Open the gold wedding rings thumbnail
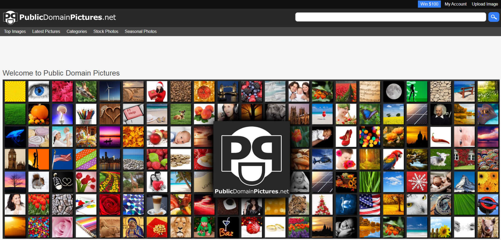This screenshot has height=240, width=501. [275, 227]
